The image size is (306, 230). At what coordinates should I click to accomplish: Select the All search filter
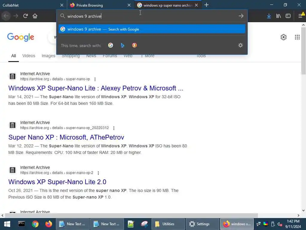tap(13, 56)
